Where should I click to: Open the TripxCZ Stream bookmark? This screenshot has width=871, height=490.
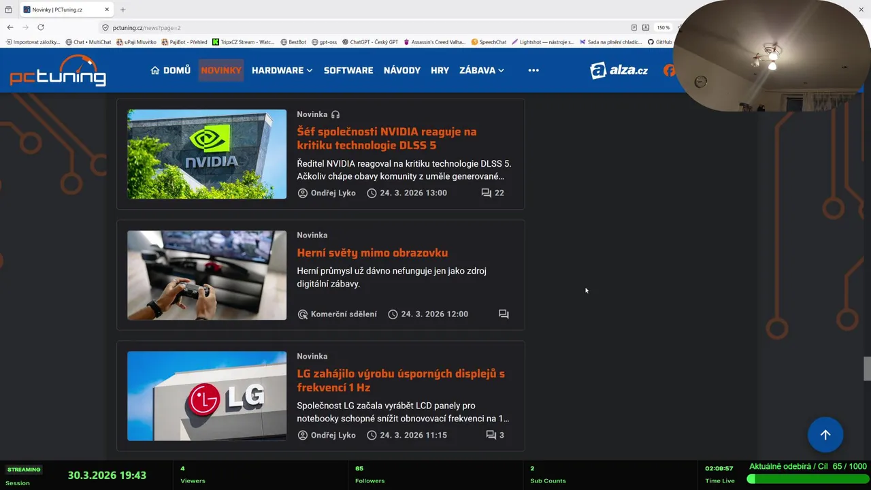click(244, 42)
